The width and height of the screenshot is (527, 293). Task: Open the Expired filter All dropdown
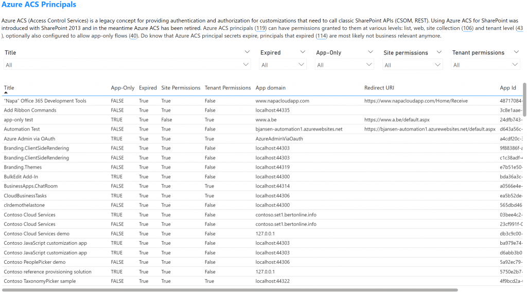pyautogui.click(x=283, y=65)
